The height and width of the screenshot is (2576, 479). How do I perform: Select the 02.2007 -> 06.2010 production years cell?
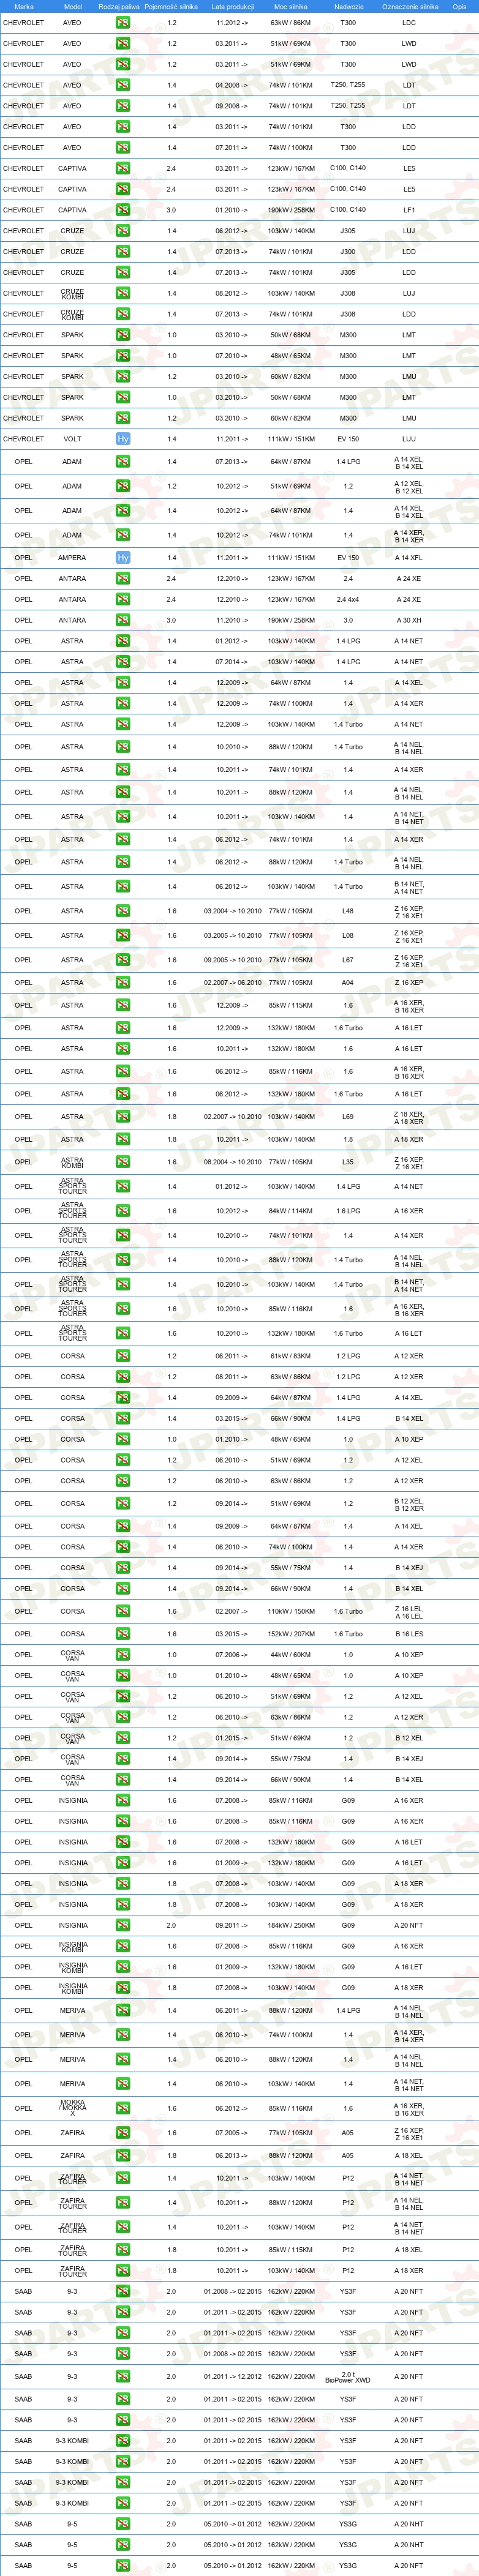click(232, 982)
